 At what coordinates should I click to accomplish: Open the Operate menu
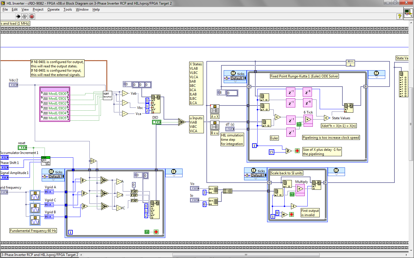(53, 9)
